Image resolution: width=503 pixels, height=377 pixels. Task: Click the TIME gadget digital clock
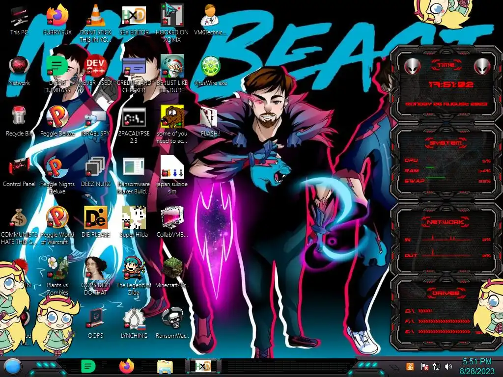(450, 84)
